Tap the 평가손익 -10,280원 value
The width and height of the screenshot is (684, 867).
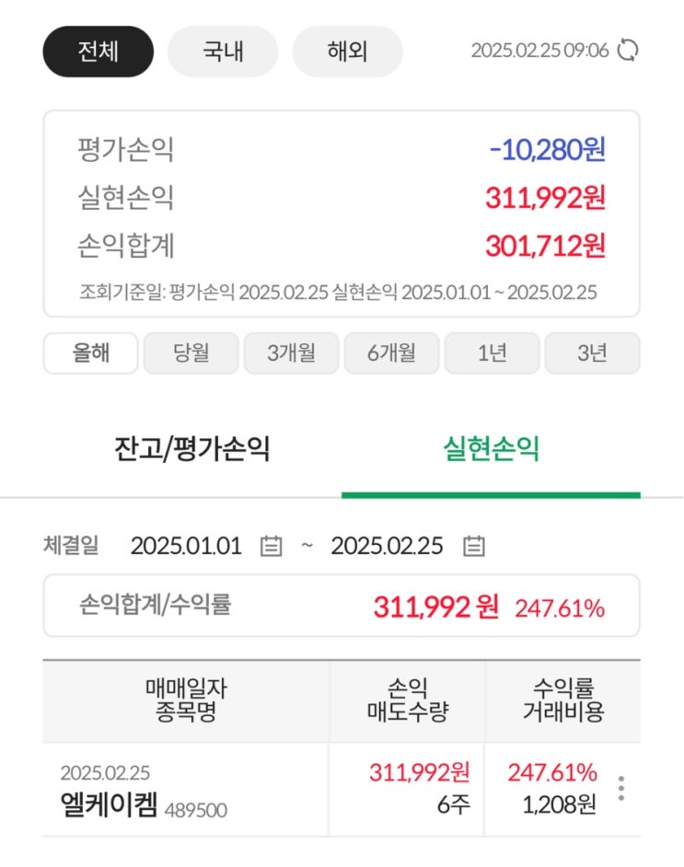(x=548, y=149)
